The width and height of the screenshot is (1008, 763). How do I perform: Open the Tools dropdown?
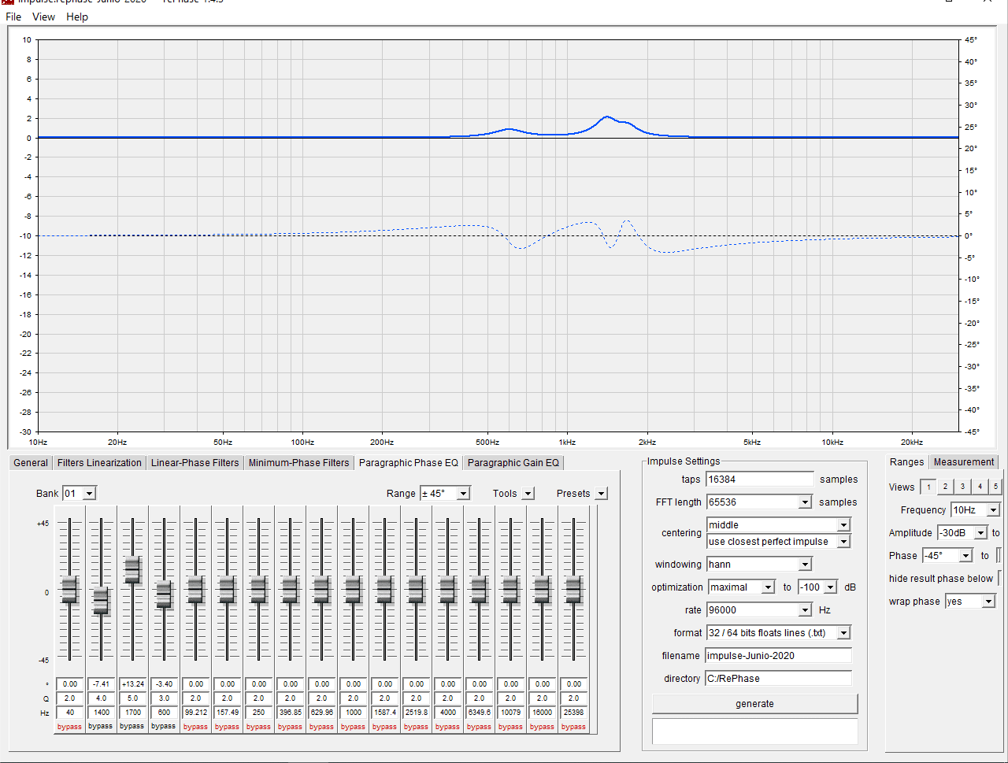(x=528, y=494)
